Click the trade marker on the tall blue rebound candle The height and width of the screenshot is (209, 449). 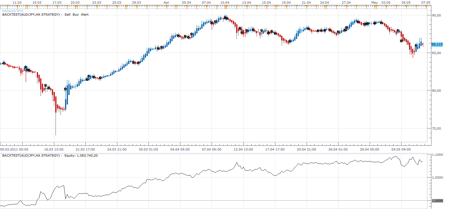click(65, 89)
